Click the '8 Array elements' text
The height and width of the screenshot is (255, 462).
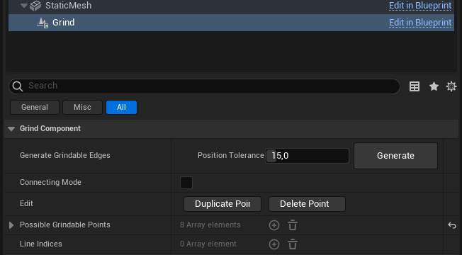pyautogui.click(x=210, y=225)
